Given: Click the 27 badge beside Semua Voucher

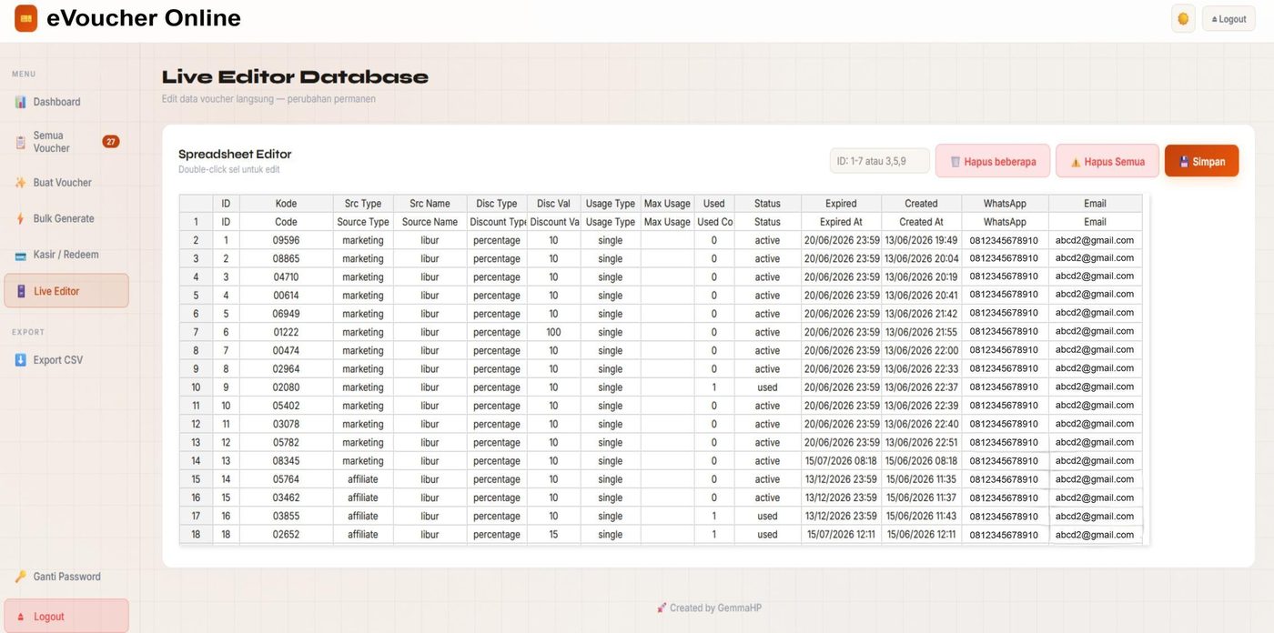Looking at the screenshot, I should click(x=111, y=142).
